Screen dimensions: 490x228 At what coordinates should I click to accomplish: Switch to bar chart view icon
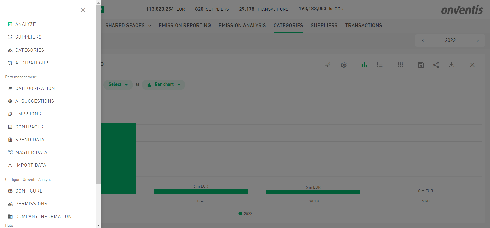[x=364, y=65]
